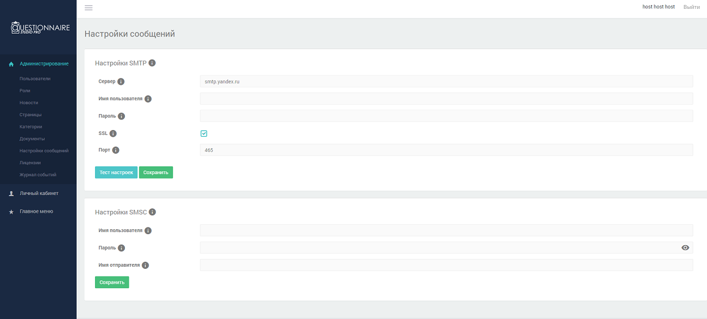Open Документы in the sidebar
The height and width of the screenshot is (319, 707).
(x=32, y=139)
